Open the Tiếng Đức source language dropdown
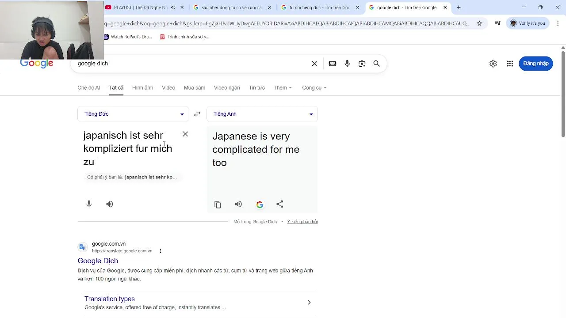 pyautogui.click(x=133, y=114)
